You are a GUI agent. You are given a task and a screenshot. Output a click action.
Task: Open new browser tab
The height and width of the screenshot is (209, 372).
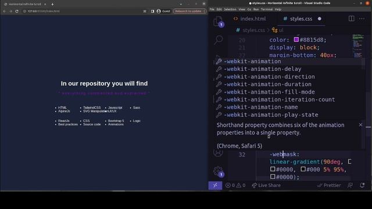pyautogui.click(x=52, y=4)
